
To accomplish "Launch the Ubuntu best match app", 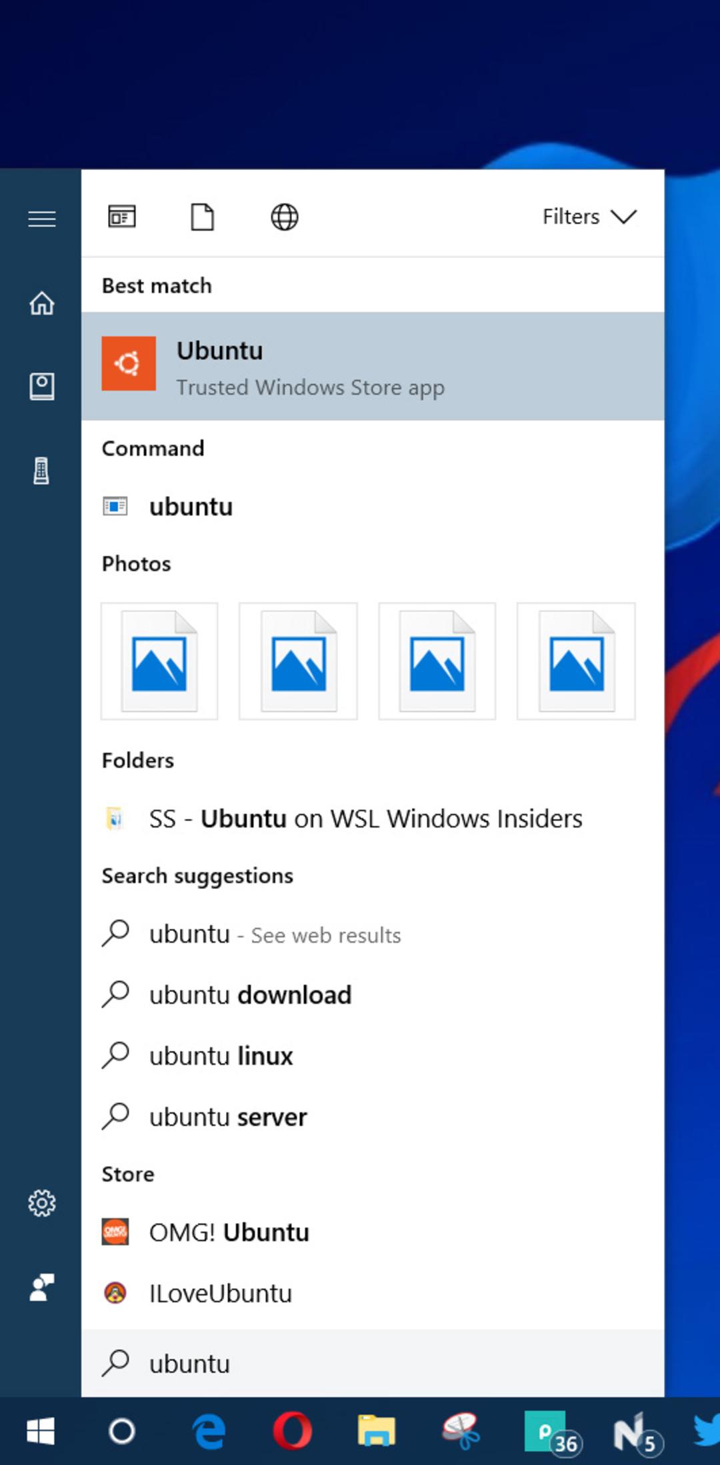I will point(373,366).
